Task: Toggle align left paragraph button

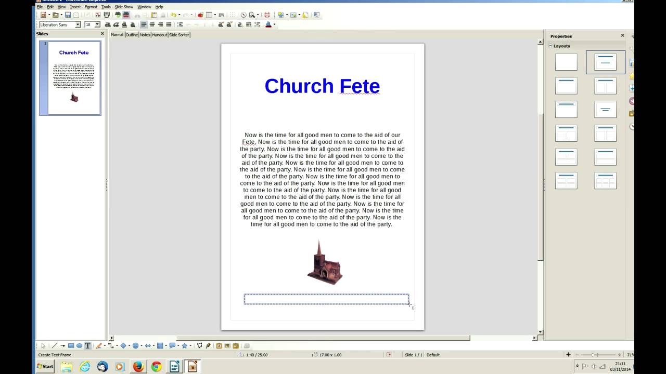Action: 144,24
